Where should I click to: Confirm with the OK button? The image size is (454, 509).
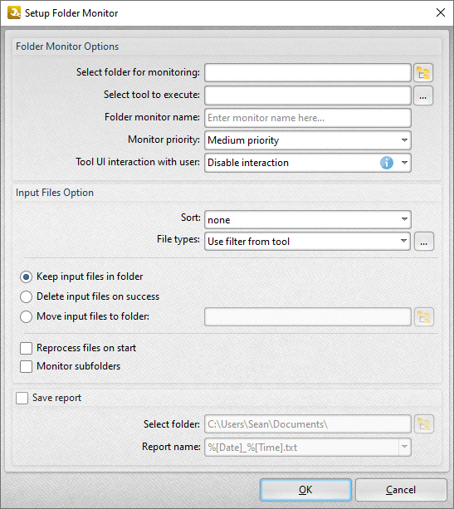305,490
